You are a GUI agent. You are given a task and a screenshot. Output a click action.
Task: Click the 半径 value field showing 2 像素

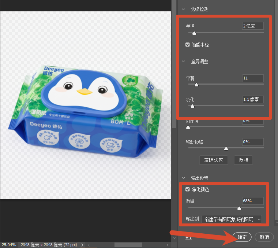click(x=253, y=26)
